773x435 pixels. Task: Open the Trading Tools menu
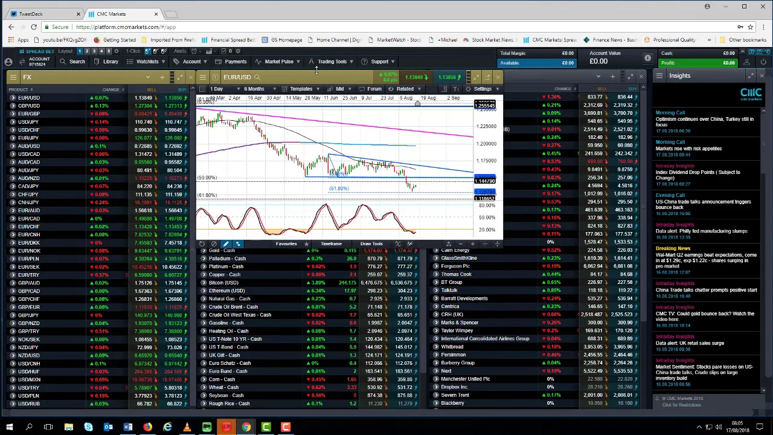point(332,62)
